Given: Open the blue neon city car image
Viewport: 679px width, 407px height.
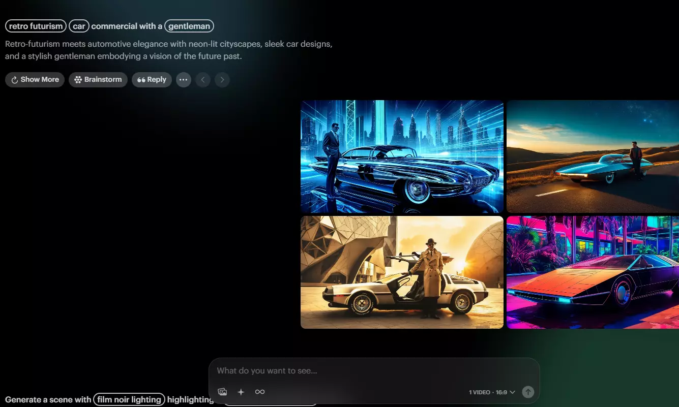Looking at the screenshot, I should coord(402,156).
